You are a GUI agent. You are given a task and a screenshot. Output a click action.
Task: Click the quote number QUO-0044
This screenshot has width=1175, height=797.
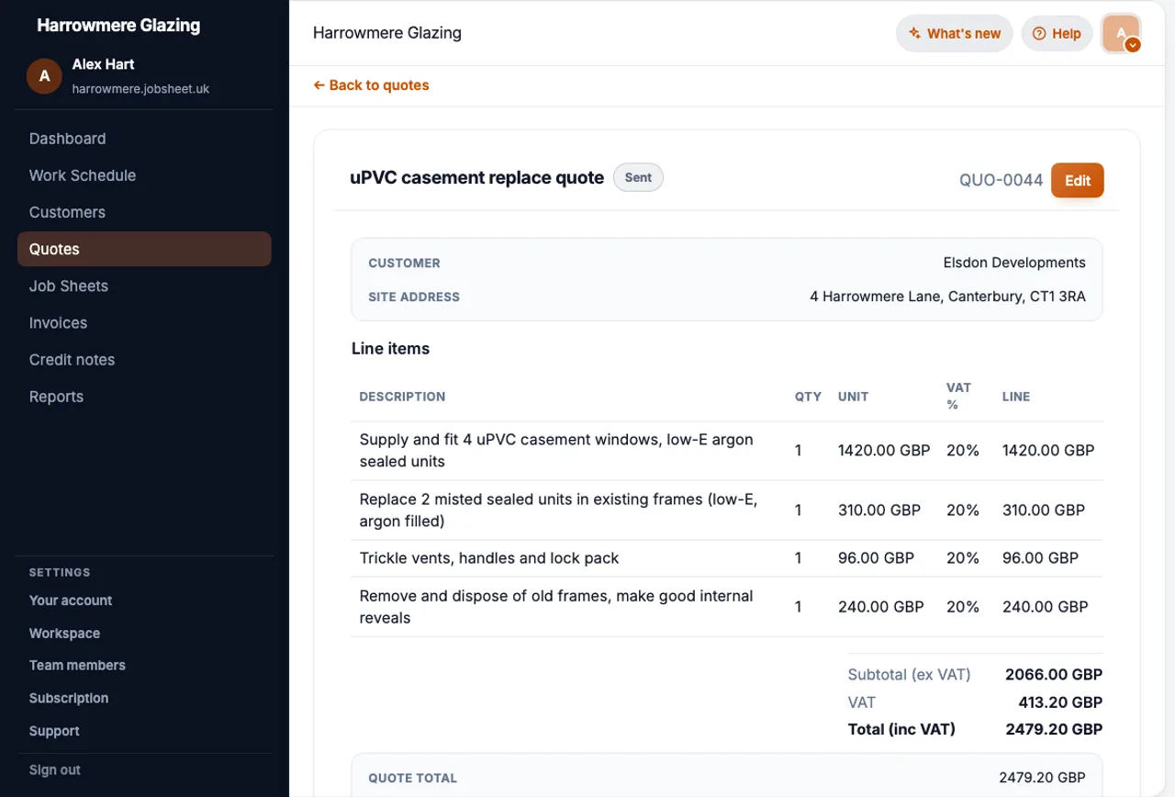(1001, 180)
